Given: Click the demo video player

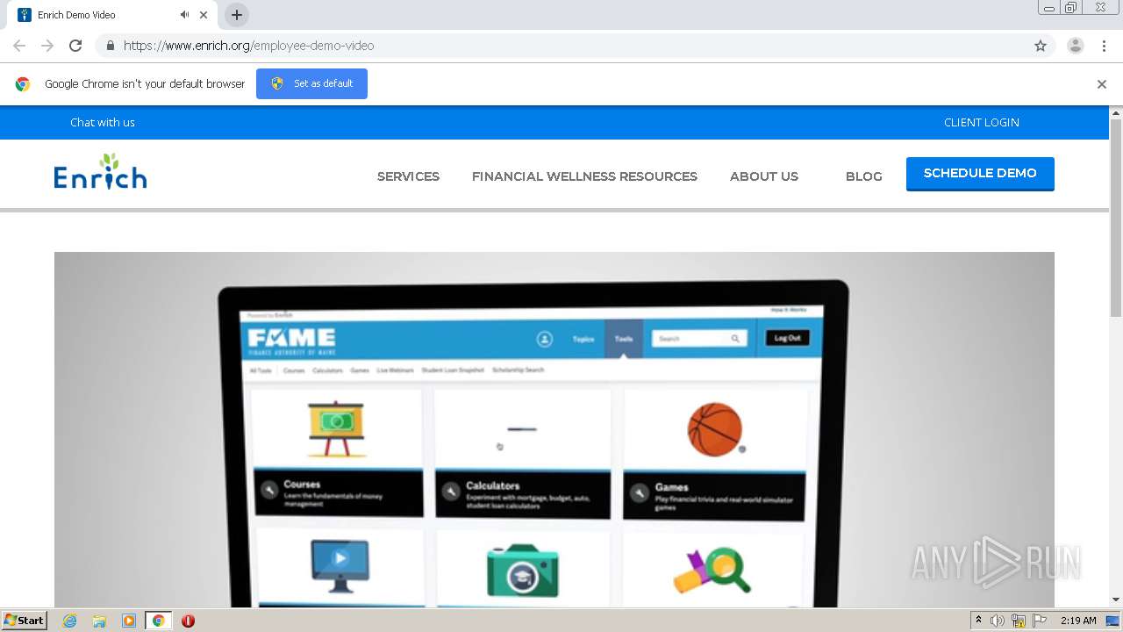Looking at the screenshot, I should (554, 430).
